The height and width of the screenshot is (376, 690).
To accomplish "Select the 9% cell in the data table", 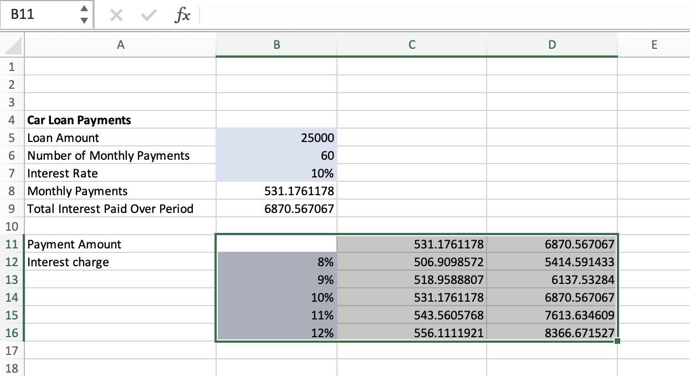I will [276, 280].
